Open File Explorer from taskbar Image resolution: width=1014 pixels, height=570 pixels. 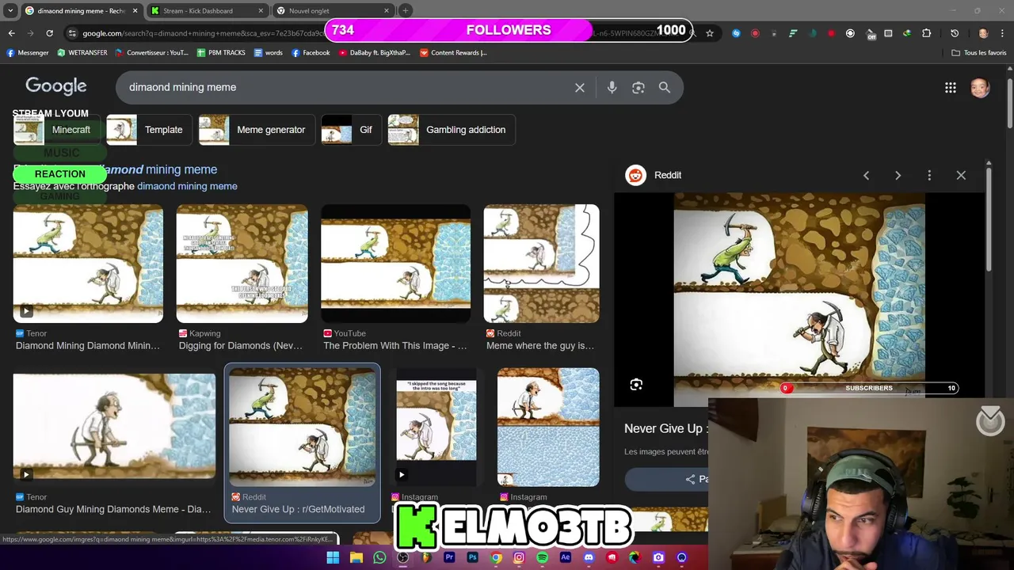356,557
